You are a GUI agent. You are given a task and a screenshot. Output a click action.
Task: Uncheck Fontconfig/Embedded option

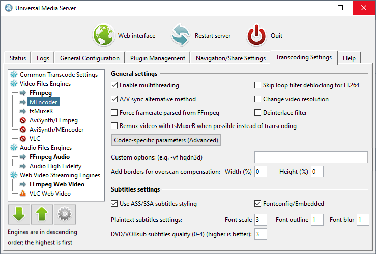coord(257,204)
